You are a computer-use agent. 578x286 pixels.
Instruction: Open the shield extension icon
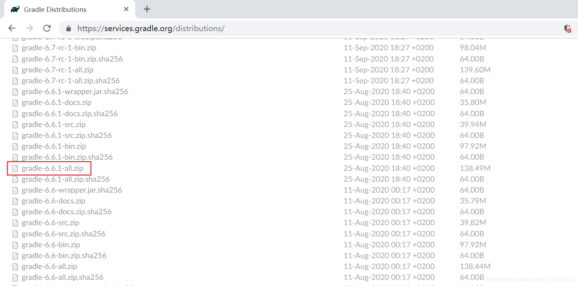(567, 28)
